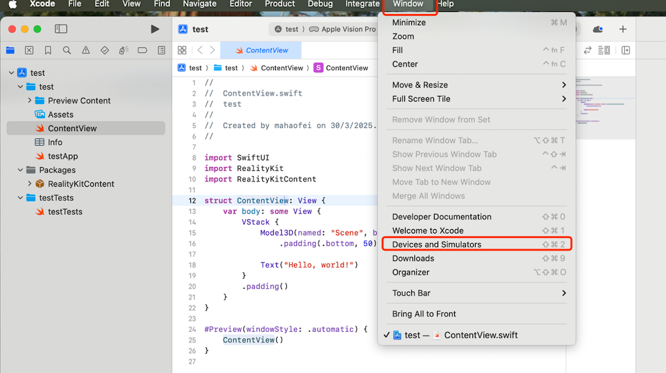The width and height of the screenshot is (666, 373).
Task: Open Full Screen Tile submenu
Action: pos(477,98)
